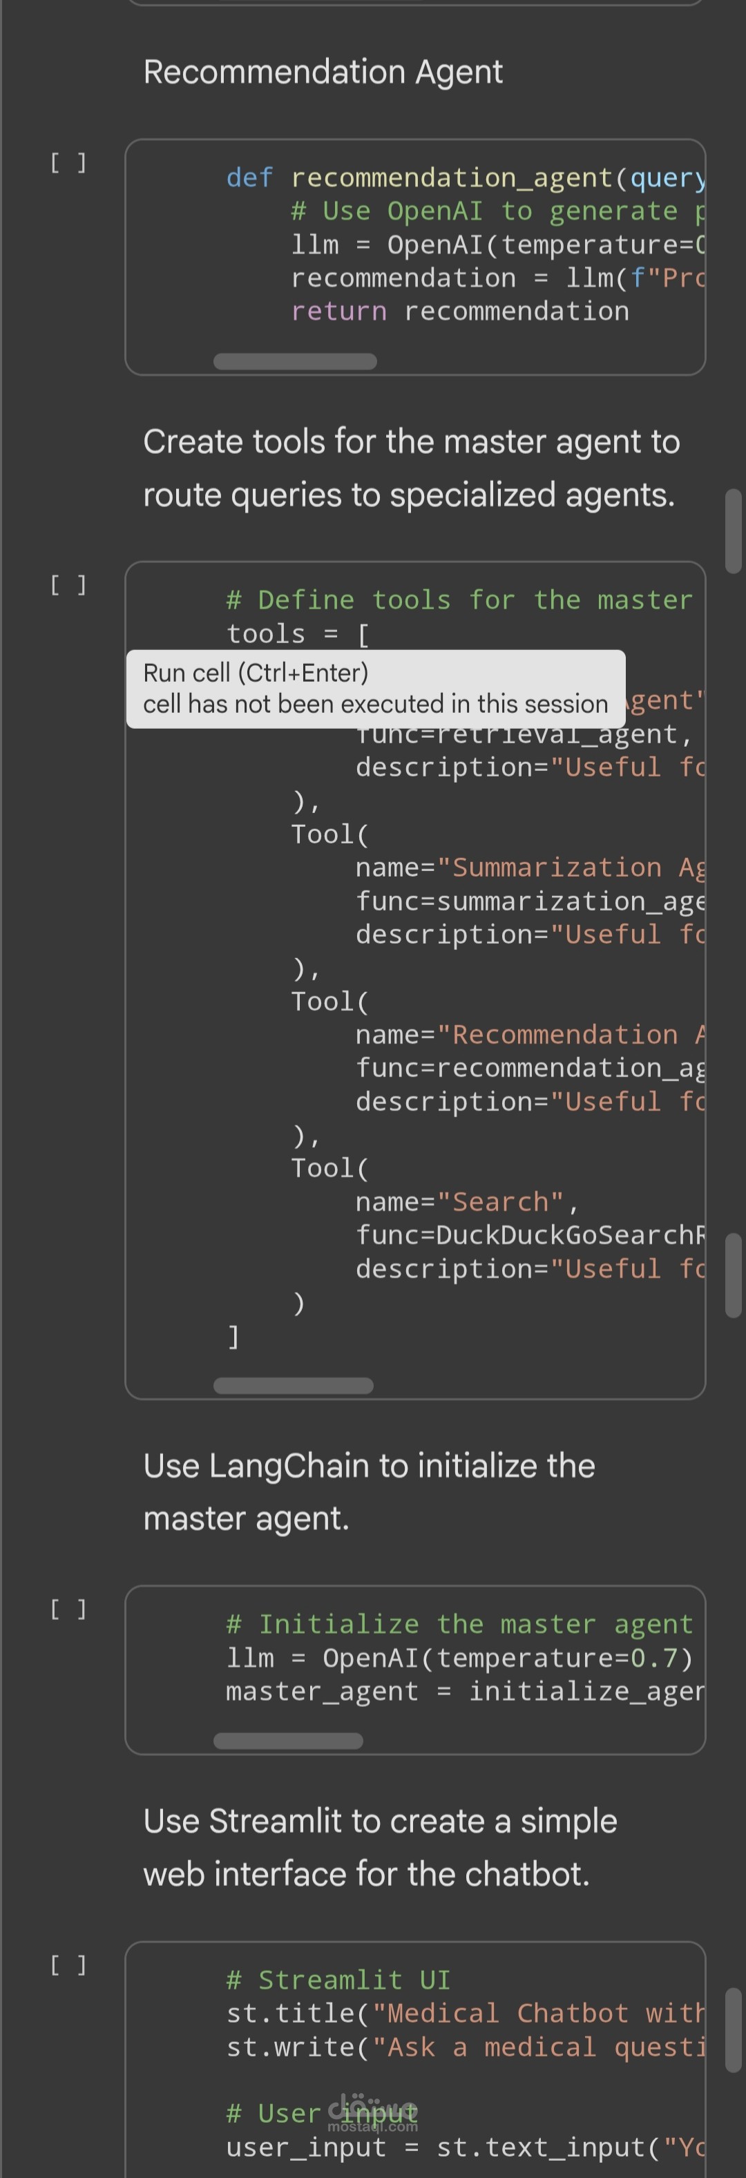Screen dimensions: 746x2178
Task: Click the 'Run cell (Ctrl+Enter)' tooltip
Action: click(x=376, y=688)
